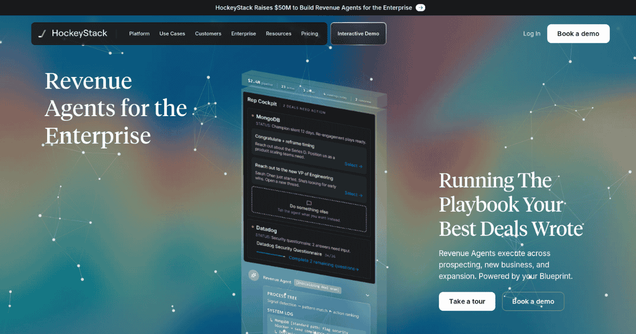The width and height of the screenshot is (636, 334).
Task: Click the outlined Book a demo hero button
Action: coord(533,301)
